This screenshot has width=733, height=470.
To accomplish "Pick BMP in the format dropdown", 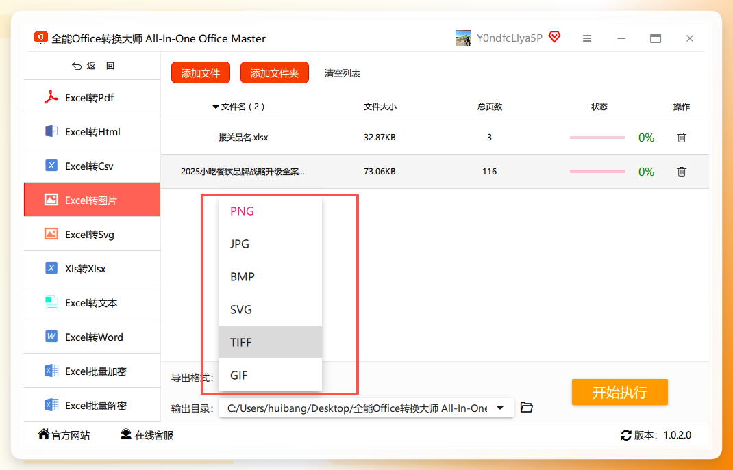I will tap(271, 276).
